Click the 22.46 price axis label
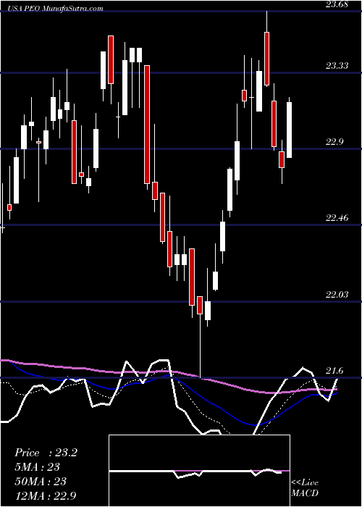The width and height of the screenshot is (362, 507). (337, 218)
